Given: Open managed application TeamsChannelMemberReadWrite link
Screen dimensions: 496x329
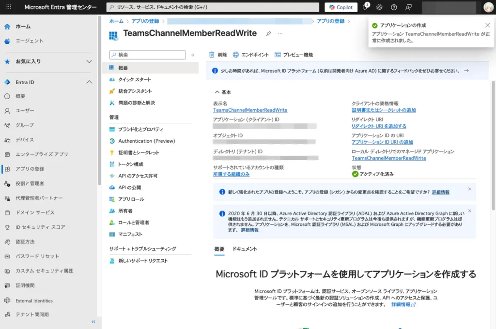Looking at the screenshot, I should tap(389, 158).
